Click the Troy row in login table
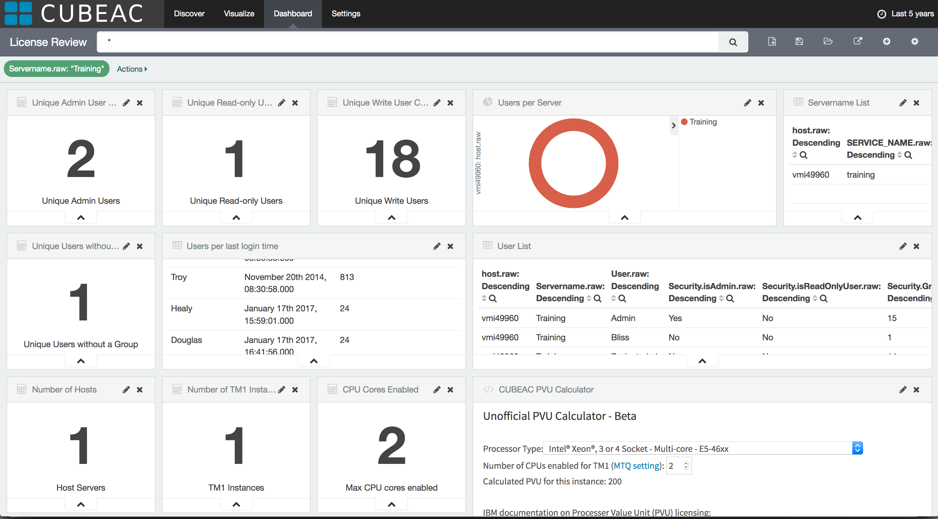 [x=314, y=283]
